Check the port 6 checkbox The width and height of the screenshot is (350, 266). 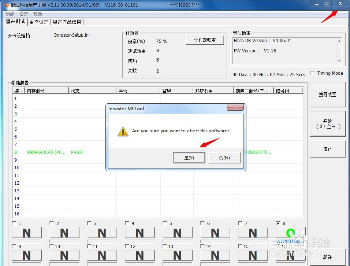point(202,223)
